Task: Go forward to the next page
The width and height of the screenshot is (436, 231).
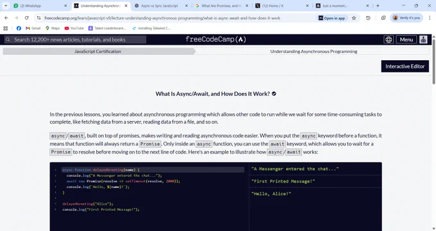Action: coord(17,18)
